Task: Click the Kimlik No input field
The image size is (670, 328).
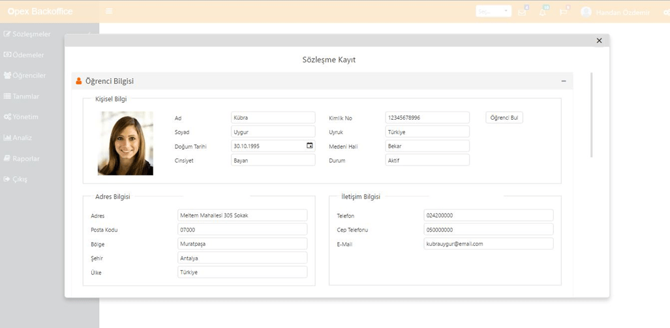Action: [x=427, y=118]
